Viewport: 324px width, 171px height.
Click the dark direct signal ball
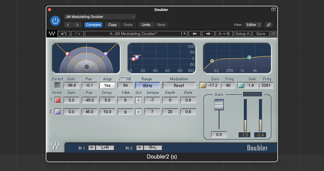87,67
